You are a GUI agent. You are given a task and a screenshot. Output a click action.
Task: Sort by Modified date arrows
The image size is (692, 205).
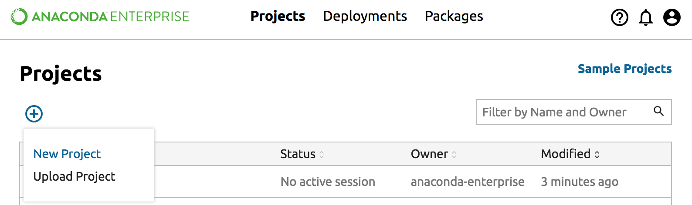pos(597,154)
